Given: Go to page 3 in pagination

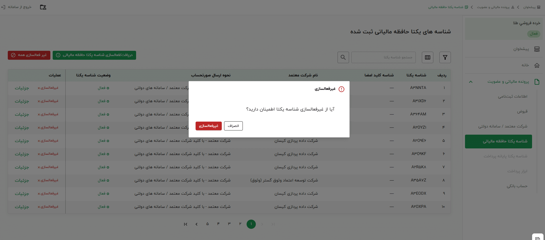Looking at the screenshot, I should point(229,224).
